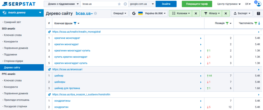Click arrow next to креатине моногидрат keyword
Viewport: 263px width, 110px height.
tap(201, 38)
